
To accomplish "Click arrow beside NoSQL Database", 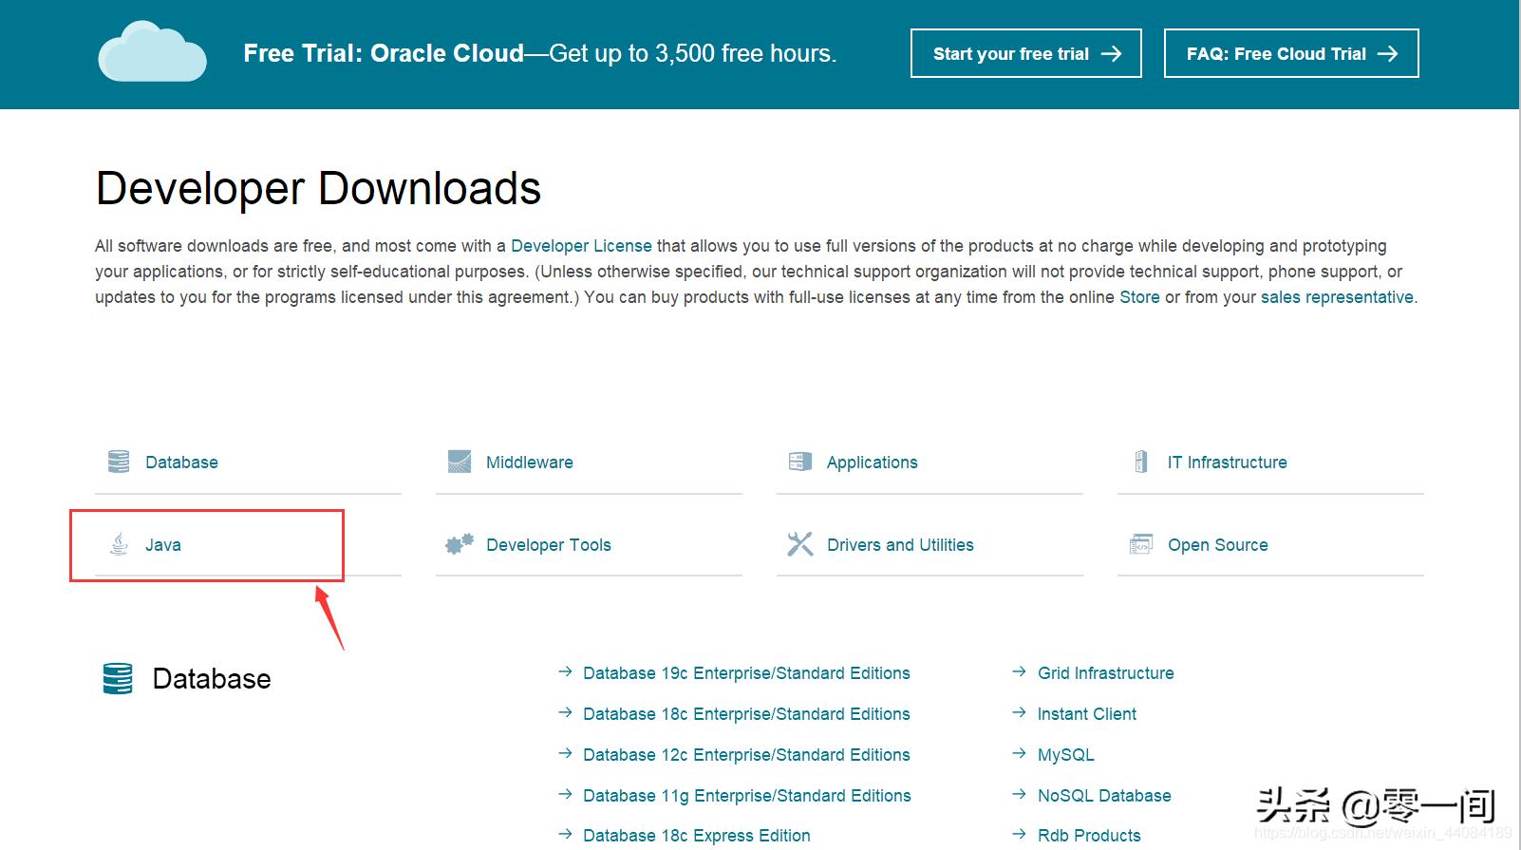I will pos(1020,794).
